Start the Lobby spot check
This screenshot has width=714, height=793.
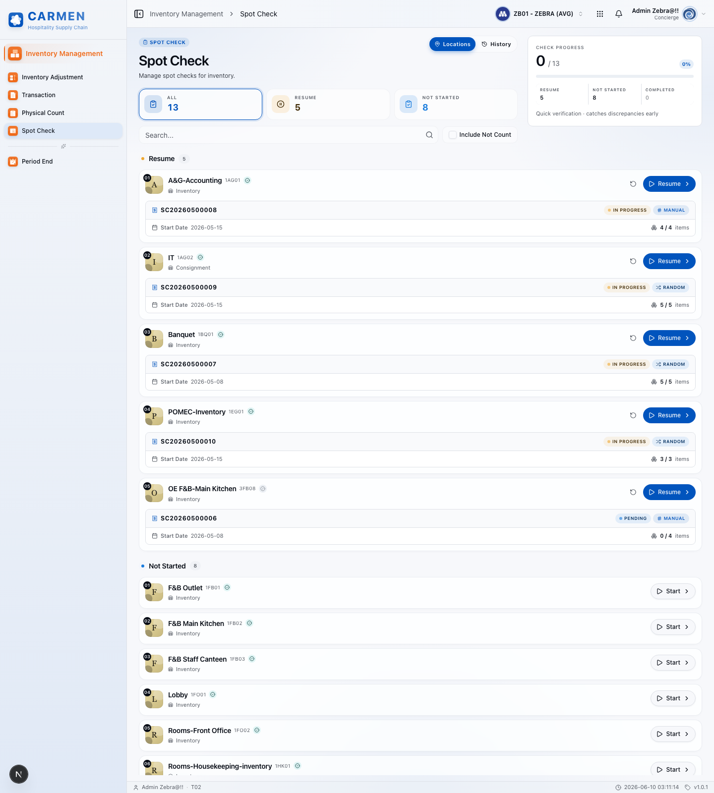coord(673,698)
